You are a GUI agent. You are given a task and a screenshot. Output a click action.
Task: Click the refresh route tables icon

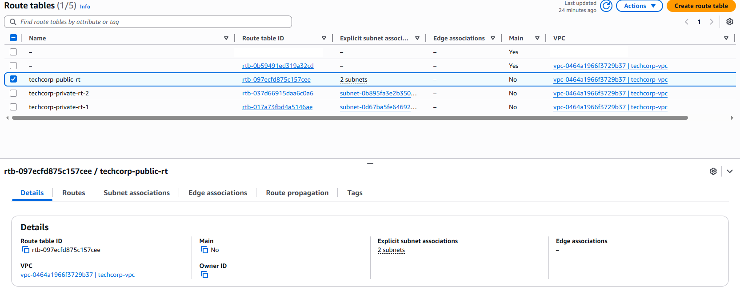(x=606, y=6)
